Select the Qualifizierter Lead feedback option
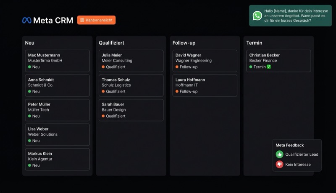This screenshot has height=193, width=336. [302, 154]
